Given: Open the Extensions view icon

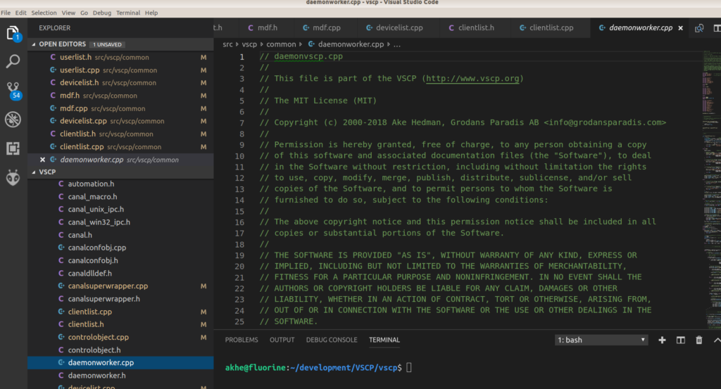Looking at the screenshot, I should (13, 148).
